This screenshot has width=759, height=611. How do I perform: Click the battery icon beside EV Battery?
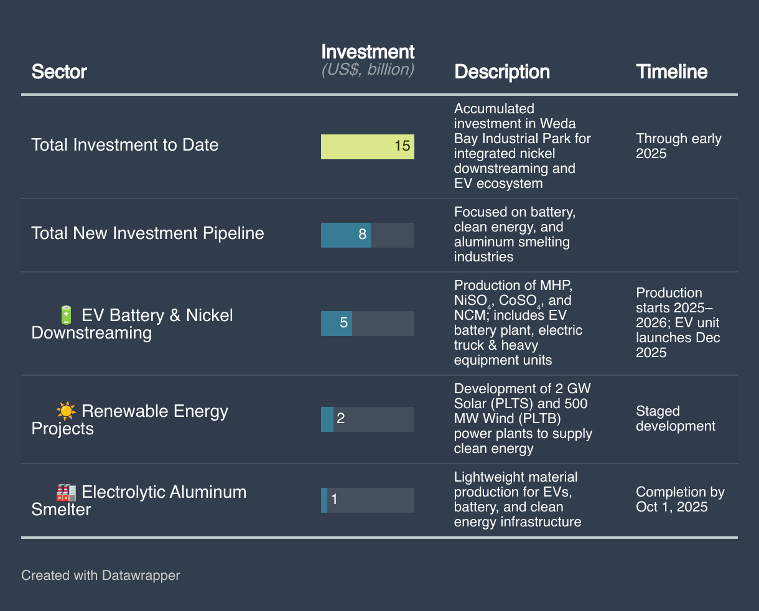(x=67, y=315)
